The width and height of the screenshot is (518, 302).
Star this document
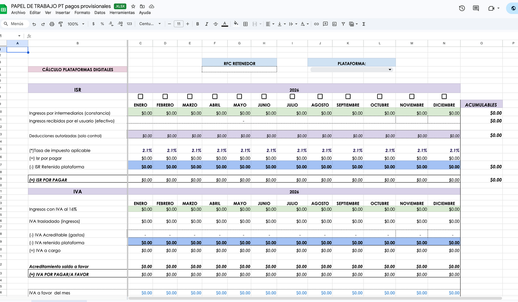(133, 6)
